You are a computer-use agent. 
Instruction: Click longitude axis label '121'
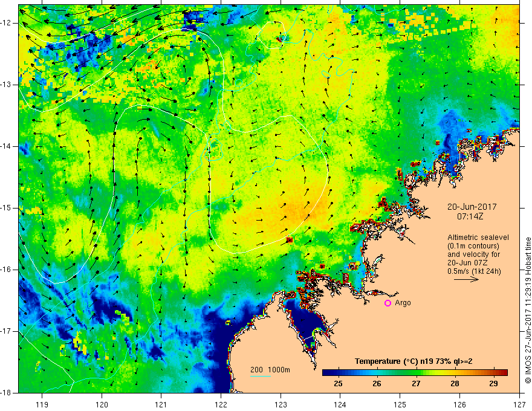point(161,404)
